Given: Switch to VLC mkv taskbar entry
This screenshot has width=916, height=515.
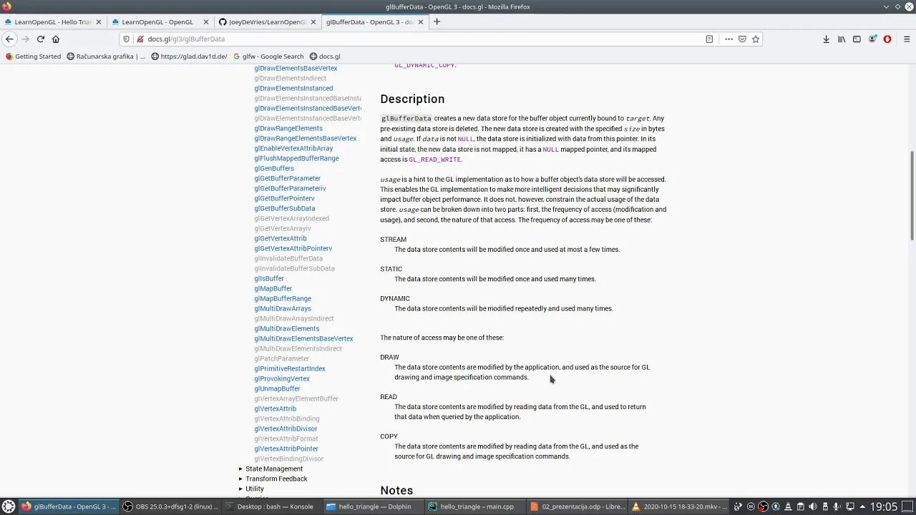Looking at the screenshot, I should point(678,506).
